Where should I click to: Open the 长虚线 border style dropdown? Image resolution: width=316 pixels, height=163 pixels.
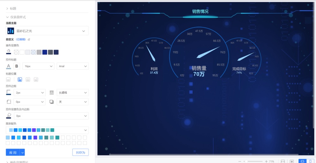73,93
